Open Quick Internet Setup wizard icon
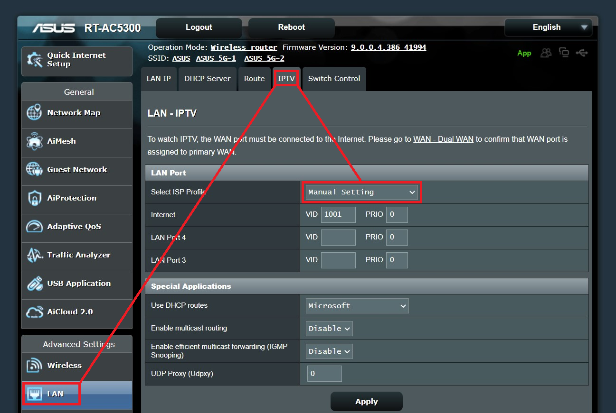Screen dimensions: 616x413 (35, 60)
